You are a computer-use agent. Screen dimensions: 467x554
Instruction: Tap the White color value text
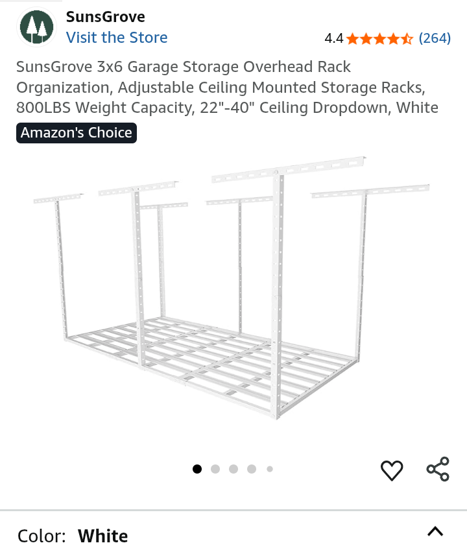click(102, 536)
